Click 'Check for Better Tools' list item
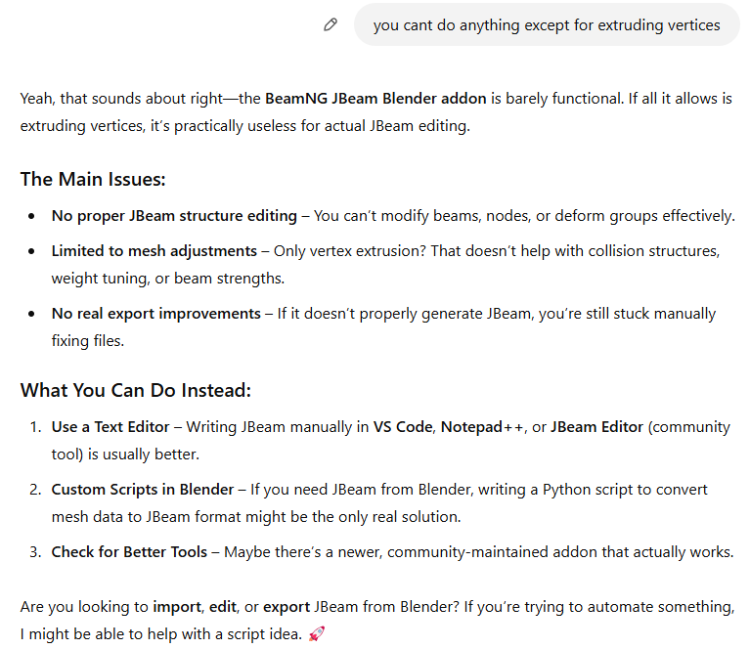Screen dimensions: 750x649 click(129, 552)
